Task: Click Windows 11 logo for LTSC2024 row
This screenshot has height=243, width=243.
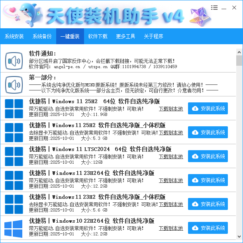Action: pos(14,157)
